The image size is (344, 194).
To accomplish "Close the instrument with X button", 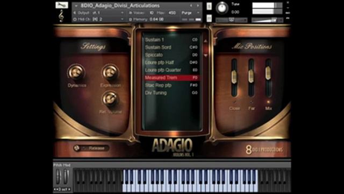I will (x=288, y=2).
